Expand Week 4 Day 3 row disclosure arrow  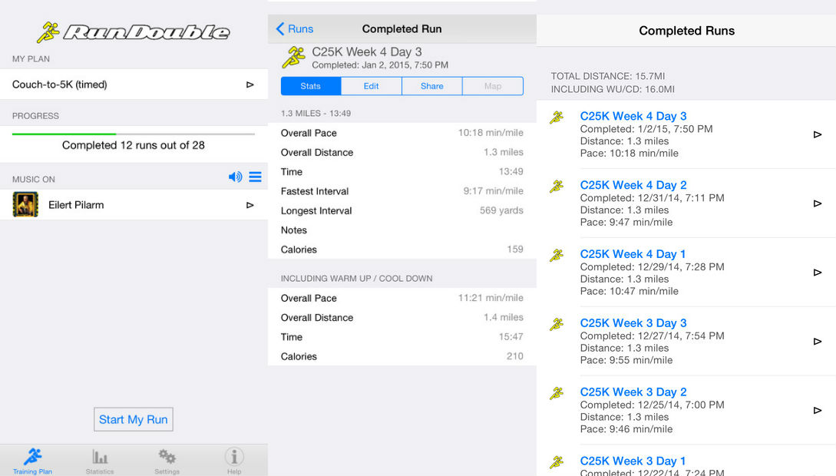[x=818, y=135]
